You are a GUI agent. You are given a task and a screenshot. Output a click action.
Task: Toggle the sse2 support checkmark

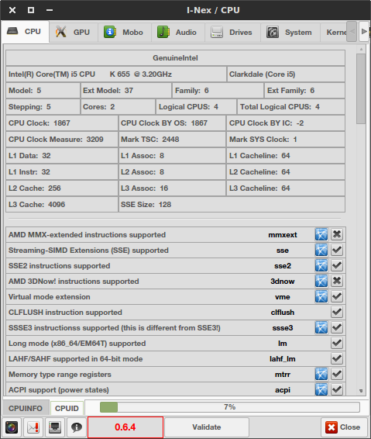[x=337, y=266]
